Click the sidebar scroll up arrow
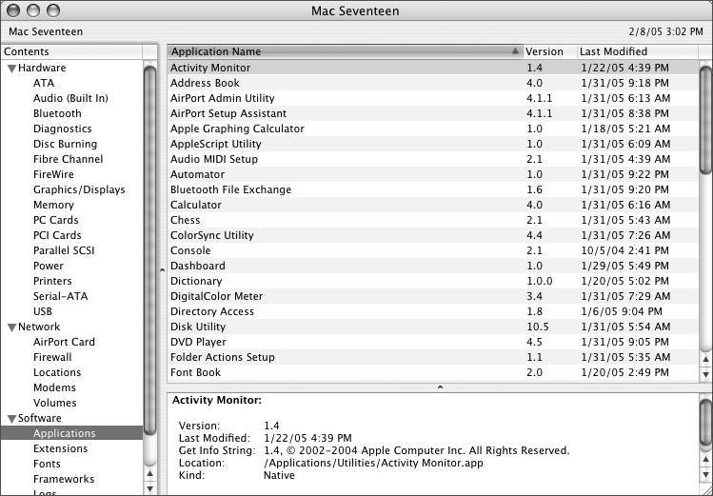 [x=149, y=474]
